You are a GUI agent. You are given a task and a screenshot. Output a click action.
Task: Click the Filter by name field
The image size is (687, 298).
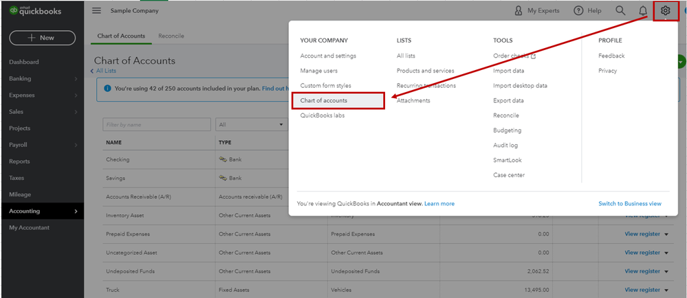(x=157, y=125)
